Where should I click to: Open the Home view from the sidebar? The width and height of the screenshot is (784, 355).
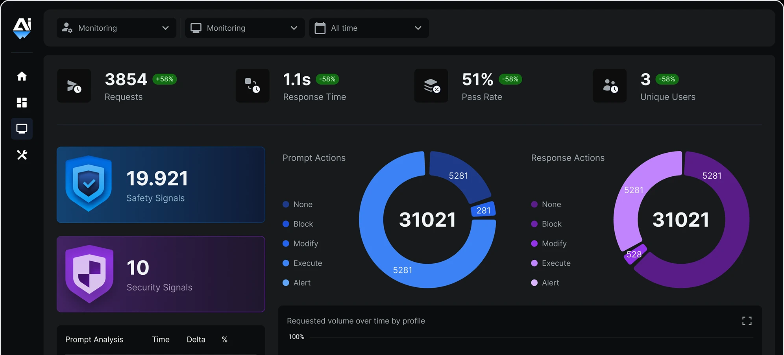coord(22,77)
